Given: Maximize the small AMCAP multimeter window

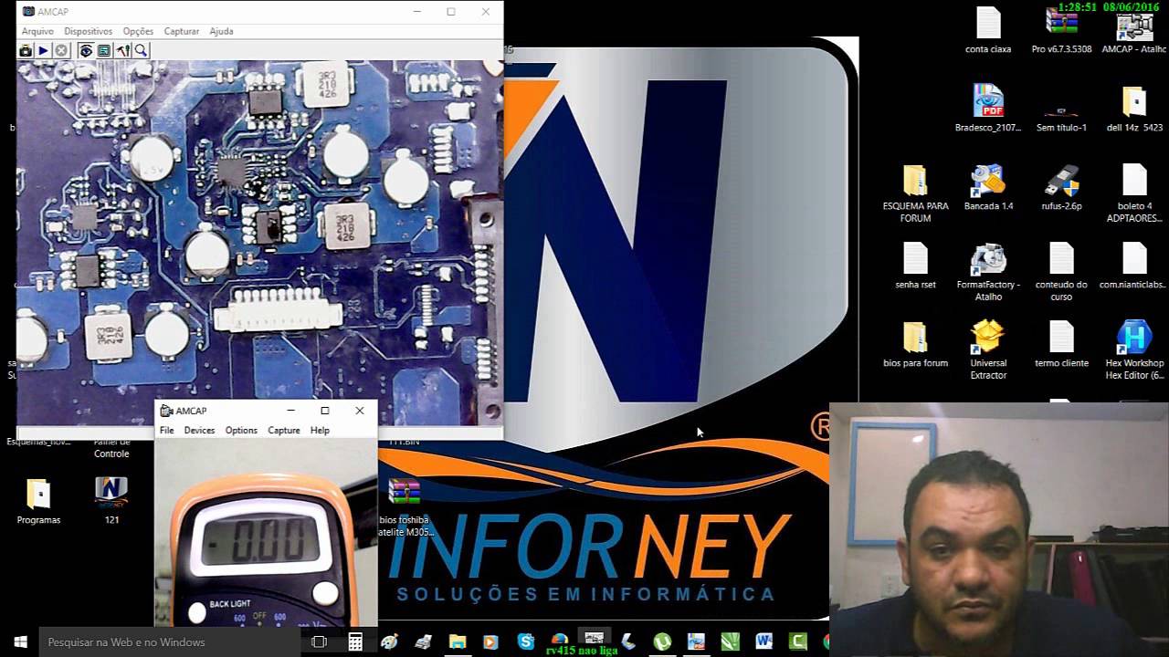Looking at the screenshot, I should click(324, 411).
